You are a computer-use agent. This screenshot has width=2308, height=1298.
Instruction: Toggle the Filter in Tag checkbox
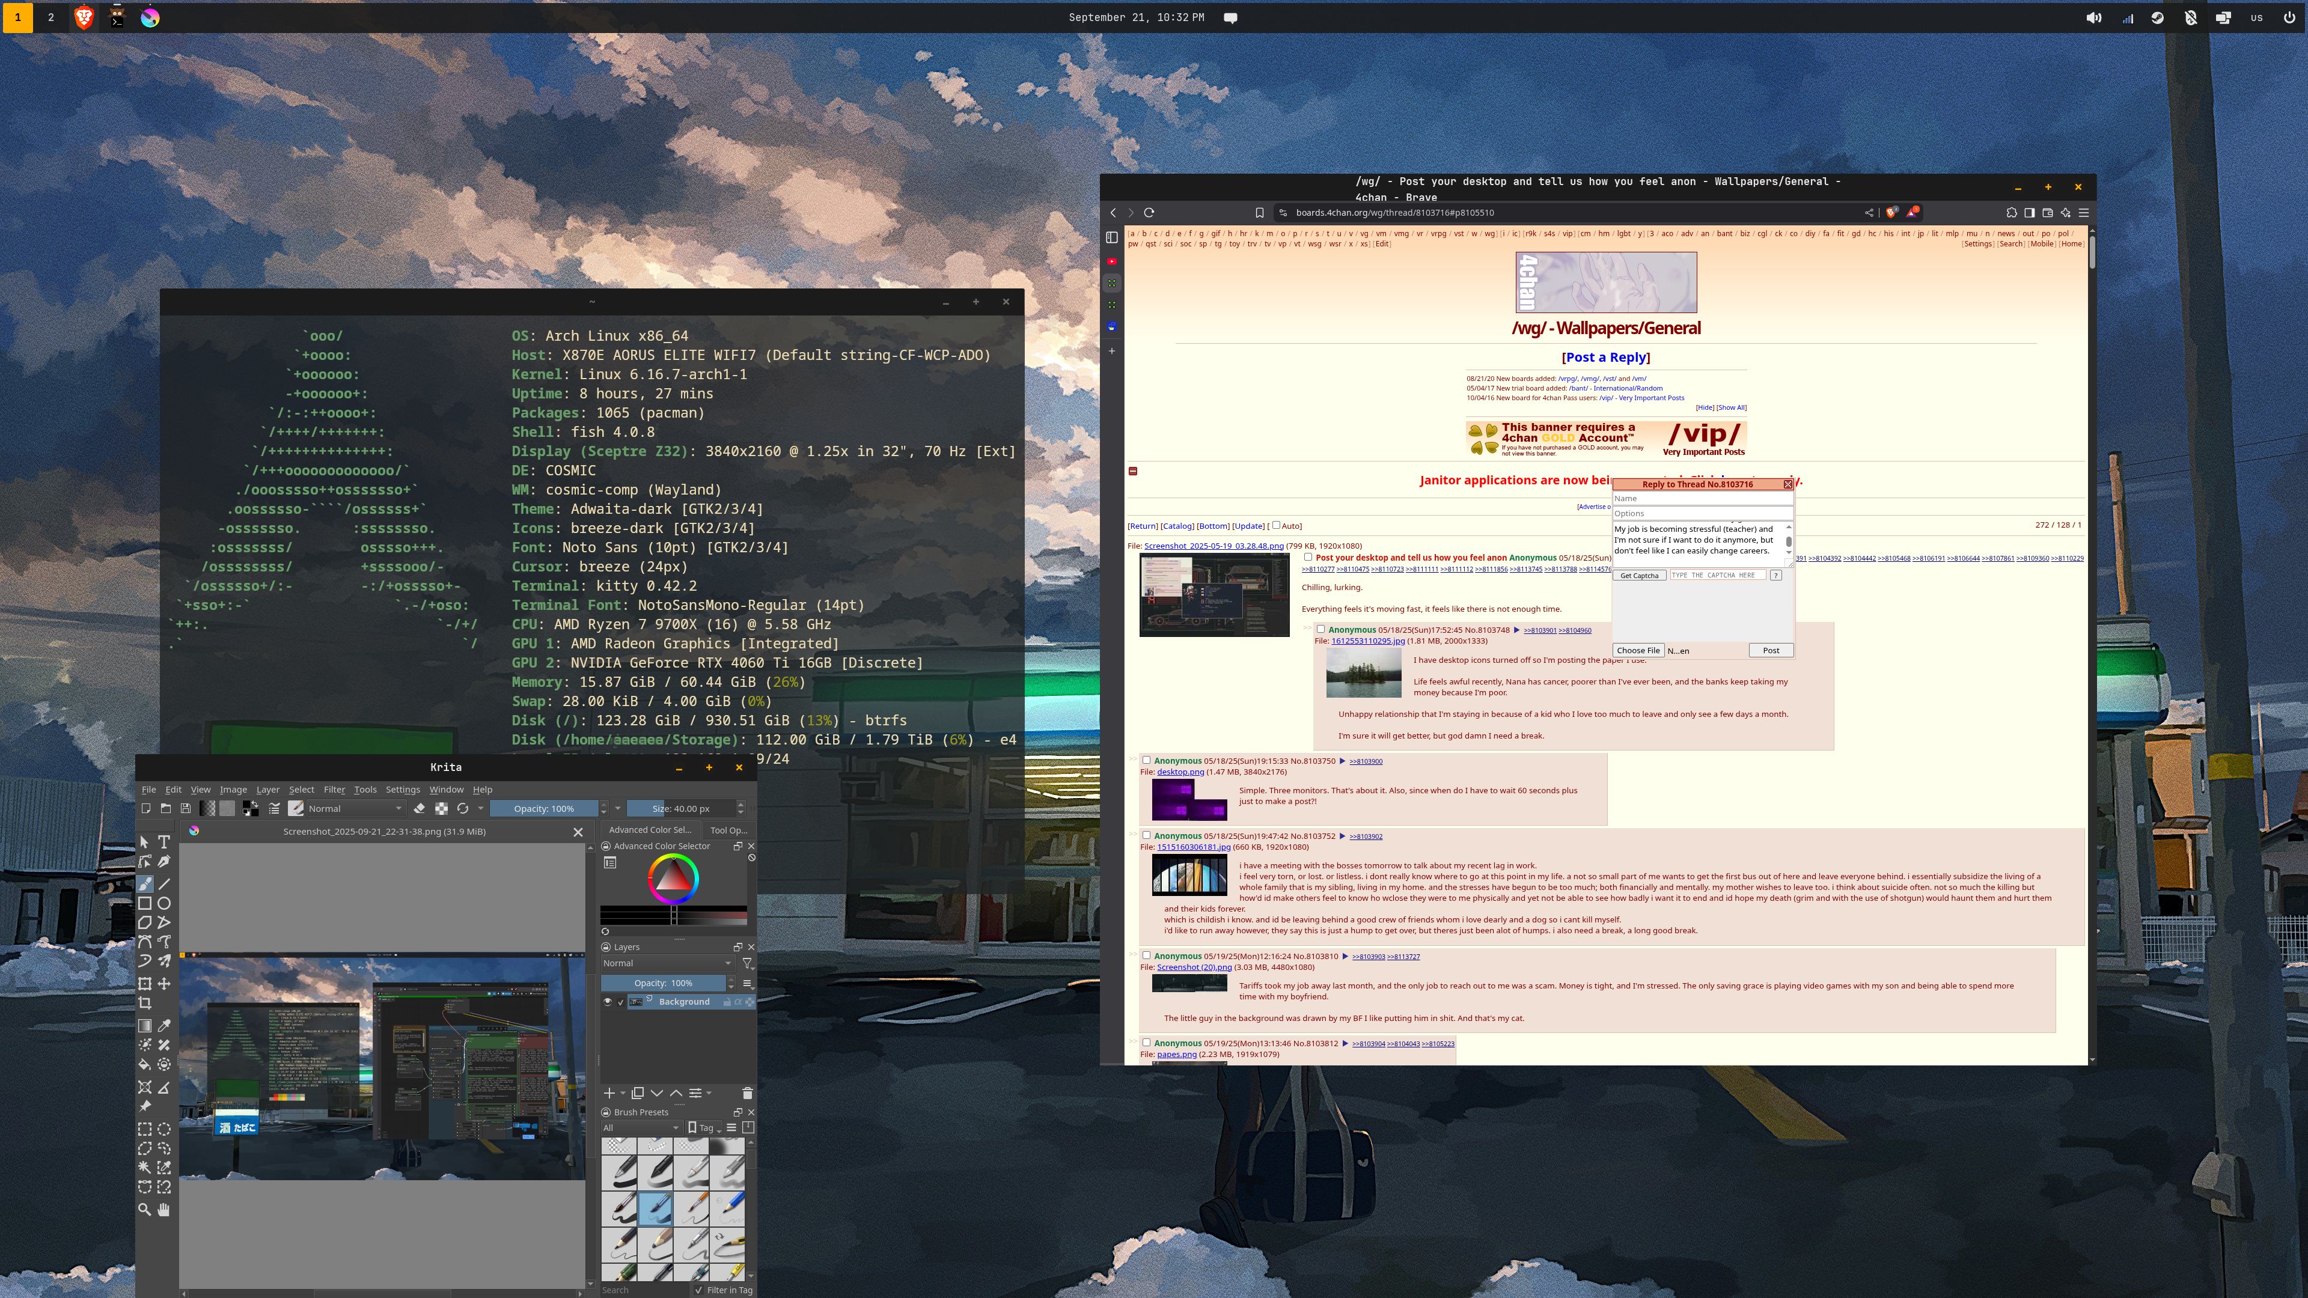coord(699,1290)
